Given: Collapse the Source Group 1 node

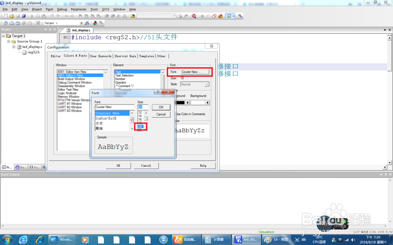Looking at the screenshot, I should point(9,42).
